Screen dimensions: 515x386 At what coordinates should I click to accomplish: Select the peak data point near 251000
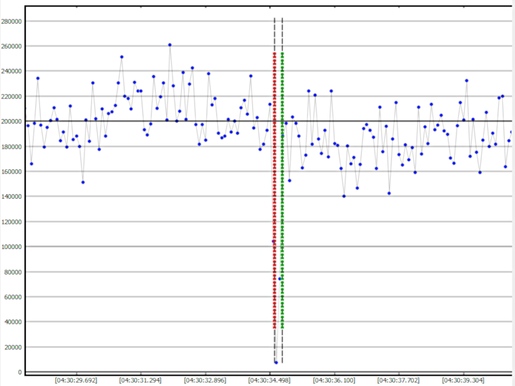[x=122, y=57]
